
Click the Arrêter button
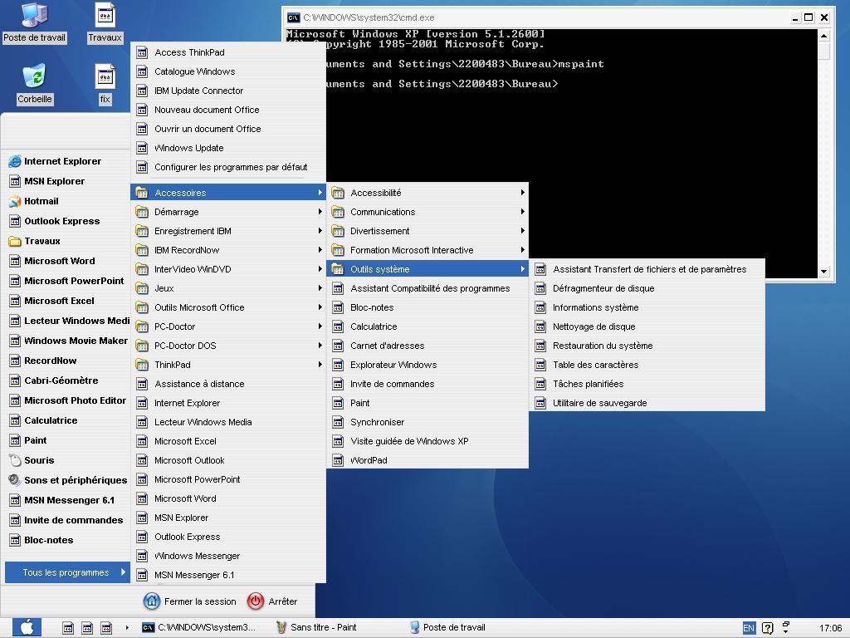tap(284, 601)
